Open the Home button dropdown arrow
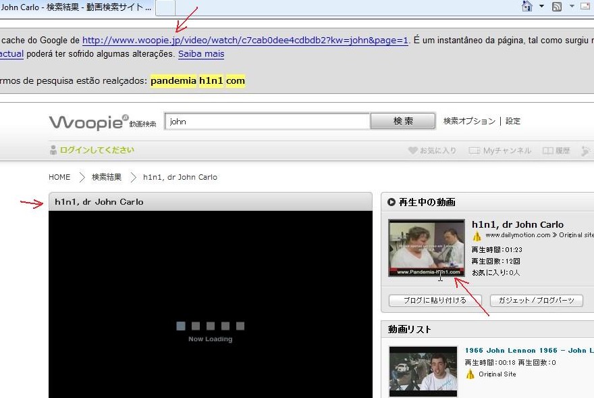This screenshot has height=398, width=594. click(x=541, y=5)
